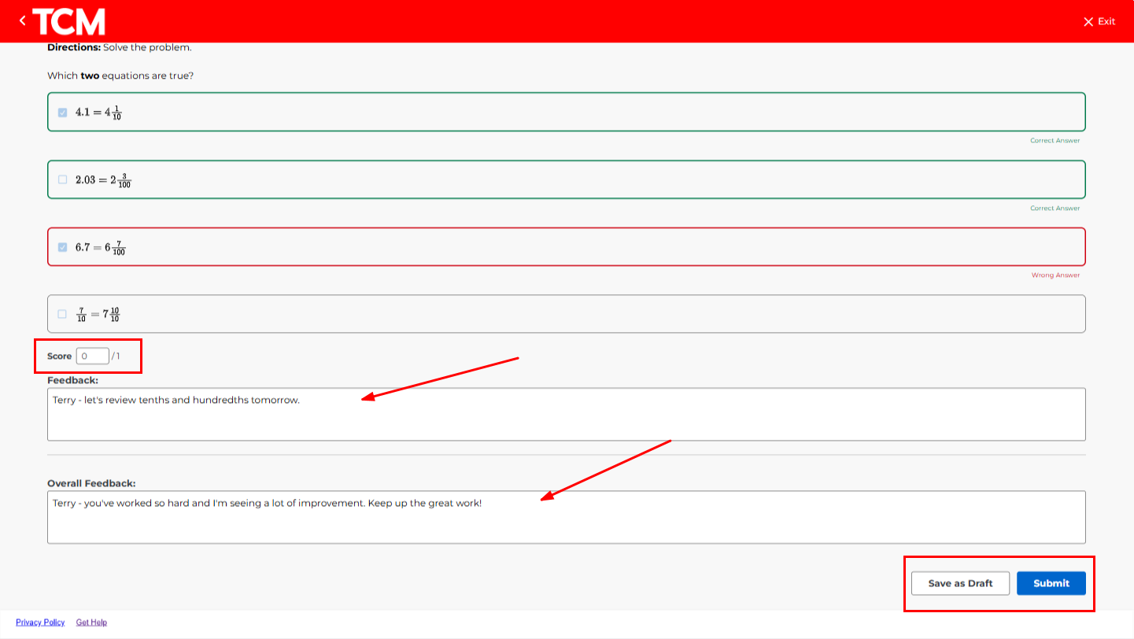Viewport: 1134px width, 639px height.
Task: Focus the Score input box
Action: click(92, 356)
